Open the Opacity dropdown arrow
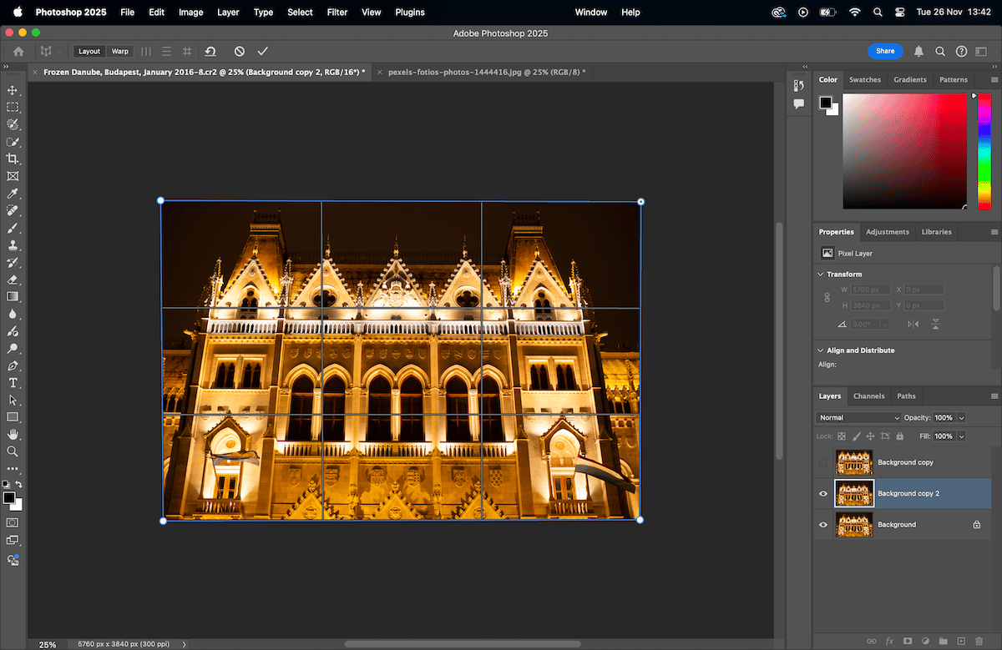This screenshot has height=650, width=1002. (x=962, y=417)
